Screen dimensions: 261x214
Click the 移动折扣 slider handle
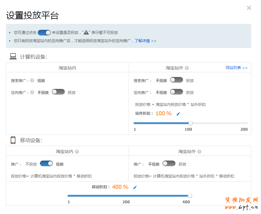(190, 196)
